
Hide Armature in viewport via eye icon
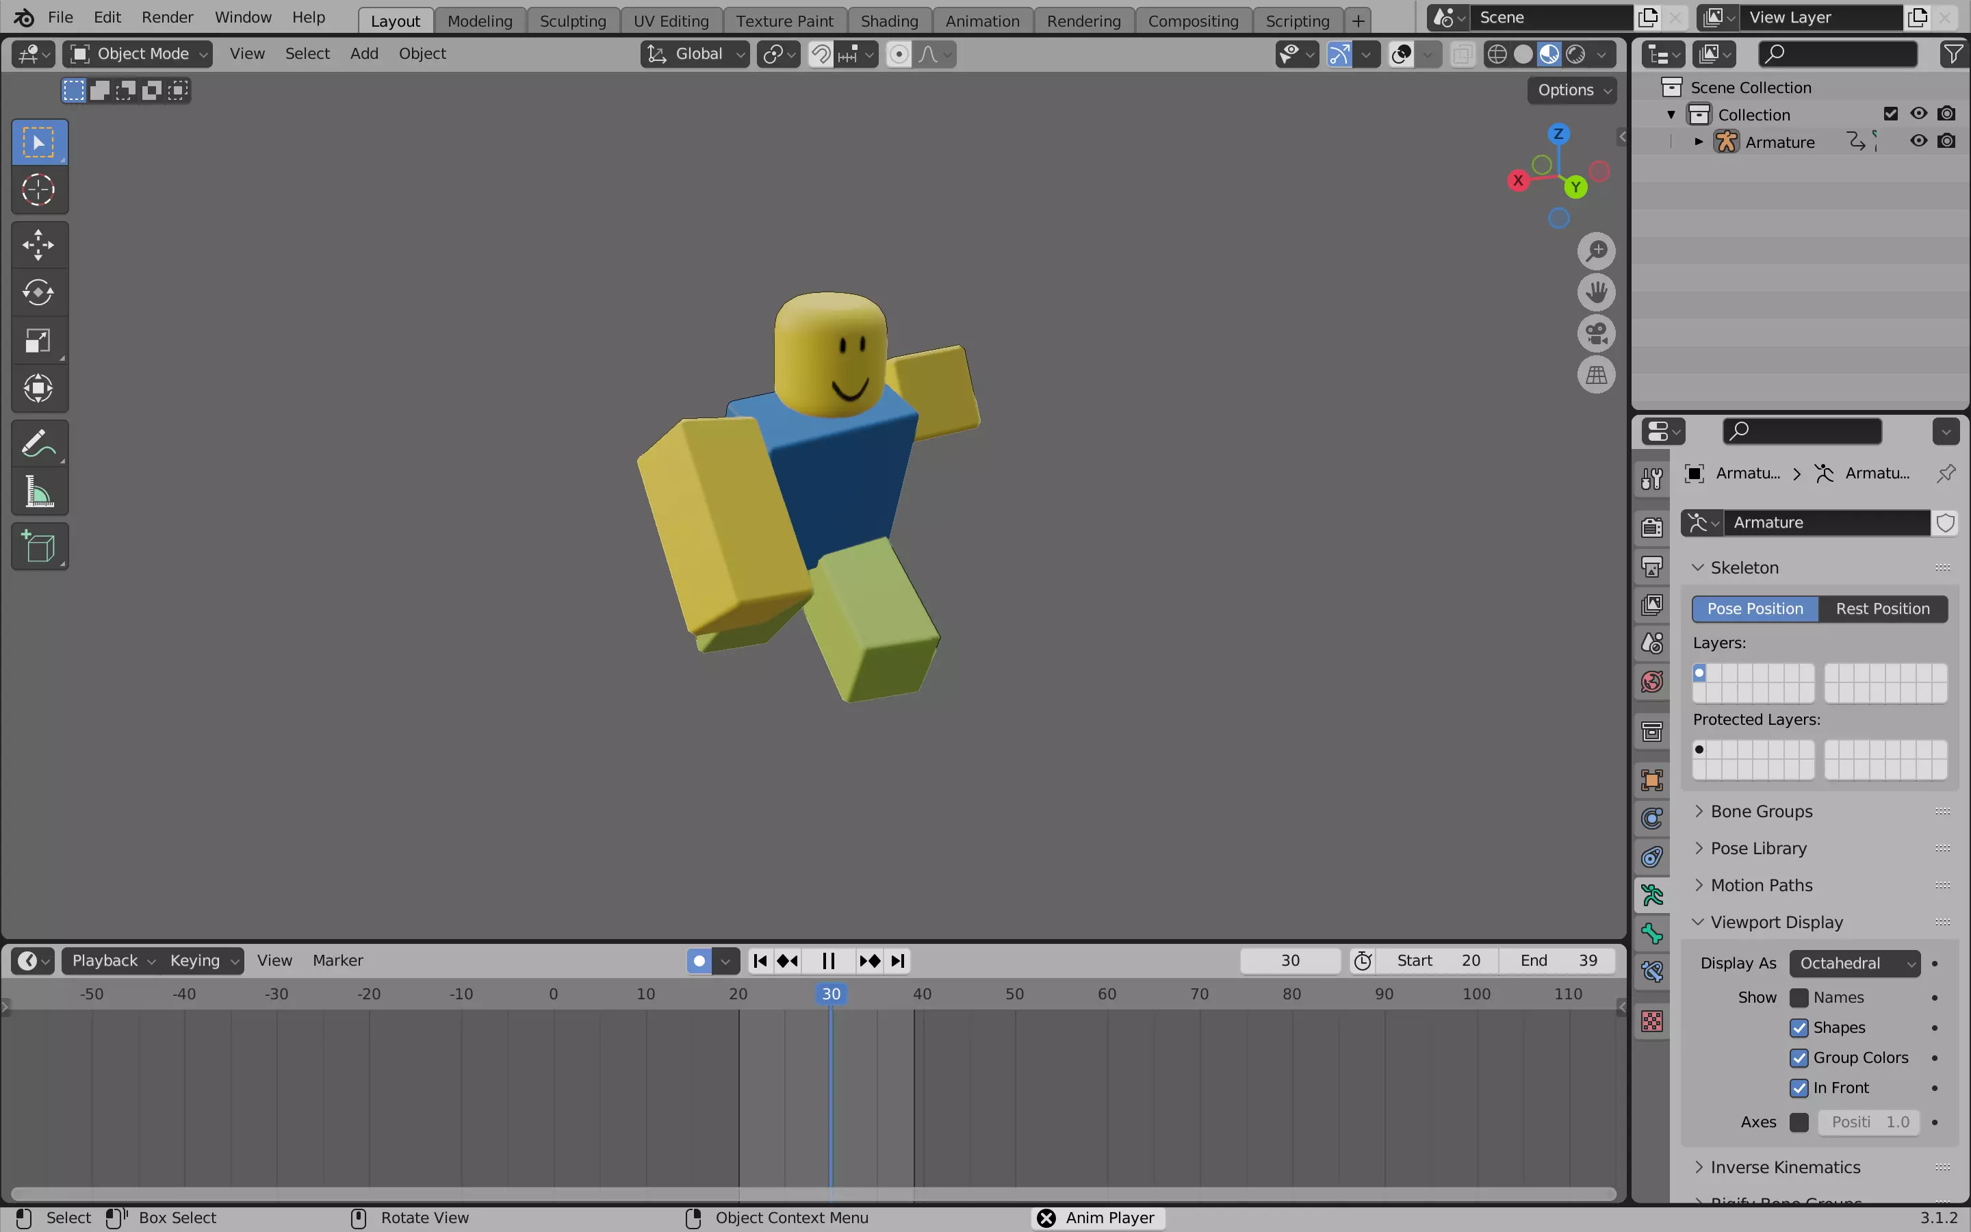pos(1918,141)
